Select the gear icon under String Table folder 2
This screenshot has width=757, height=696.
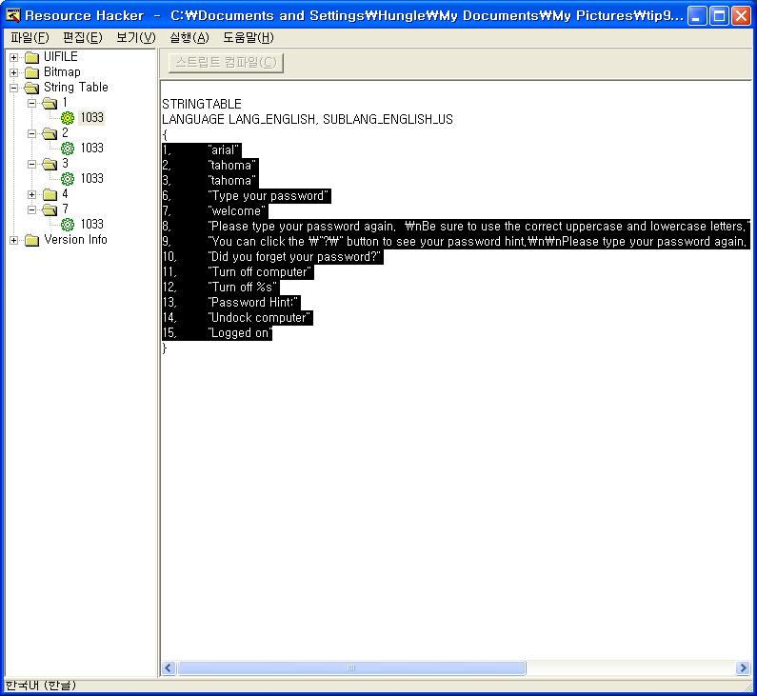(68, 149)
